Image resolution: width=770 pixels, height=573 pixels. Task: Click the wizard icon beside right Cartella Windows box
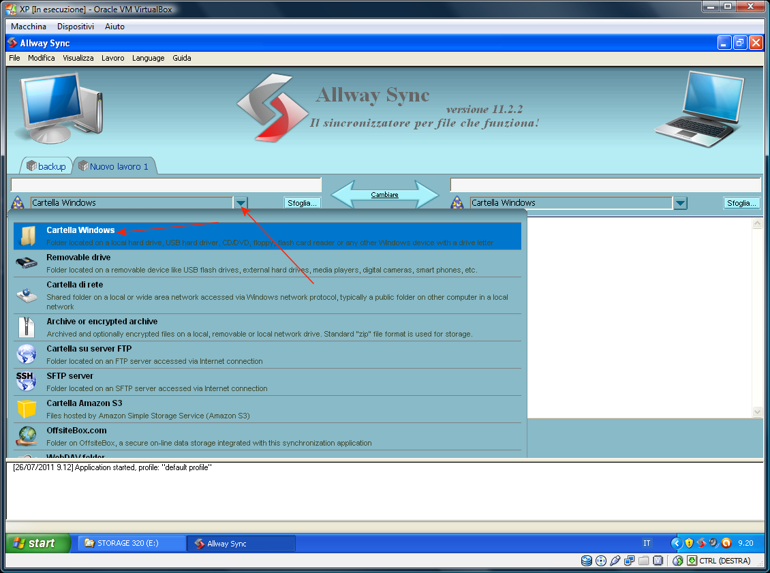457,203
